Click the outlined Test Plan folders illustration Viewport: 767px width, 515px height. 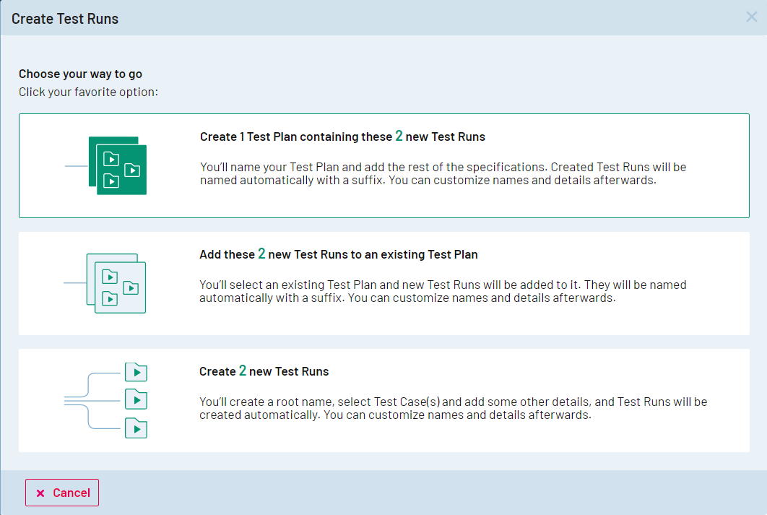click(116, 283)
